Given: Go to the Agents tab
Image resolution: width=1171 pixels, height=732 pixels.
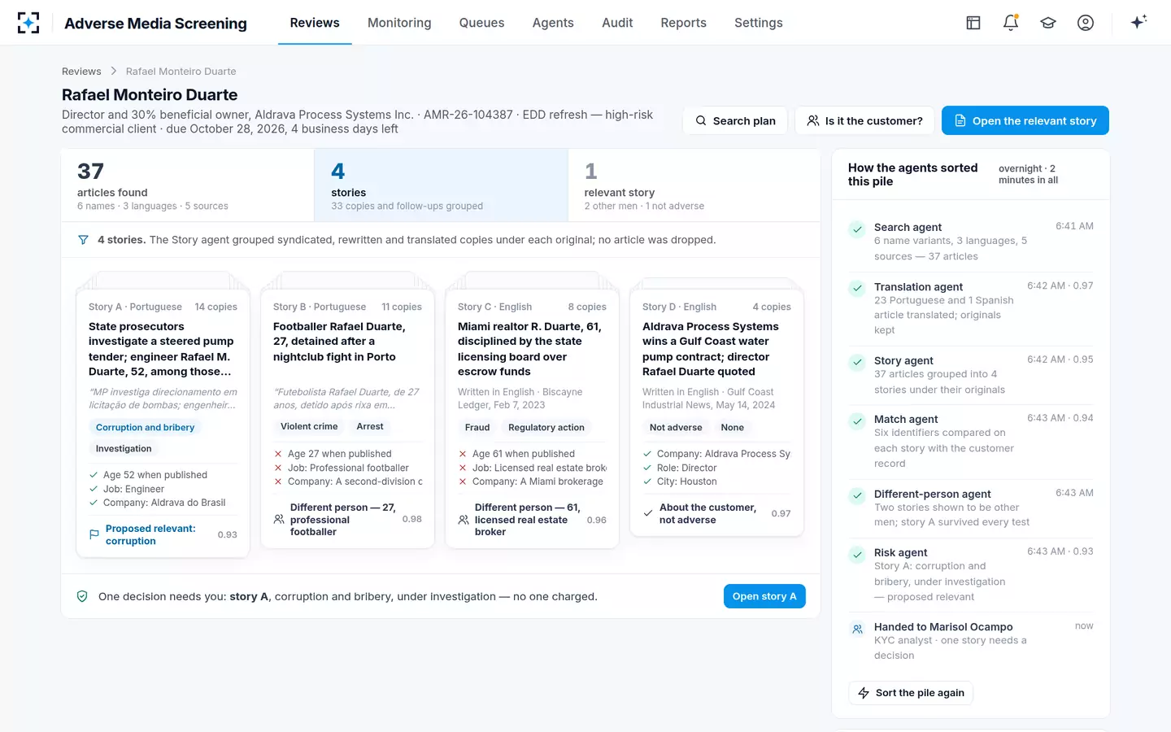Looking at the screenshot, I should click(553, 23).
